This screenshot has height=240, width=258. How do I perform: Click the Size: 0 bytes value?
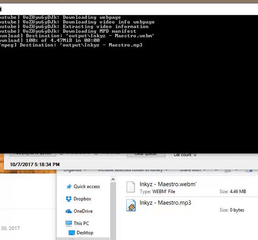[232, 210]
